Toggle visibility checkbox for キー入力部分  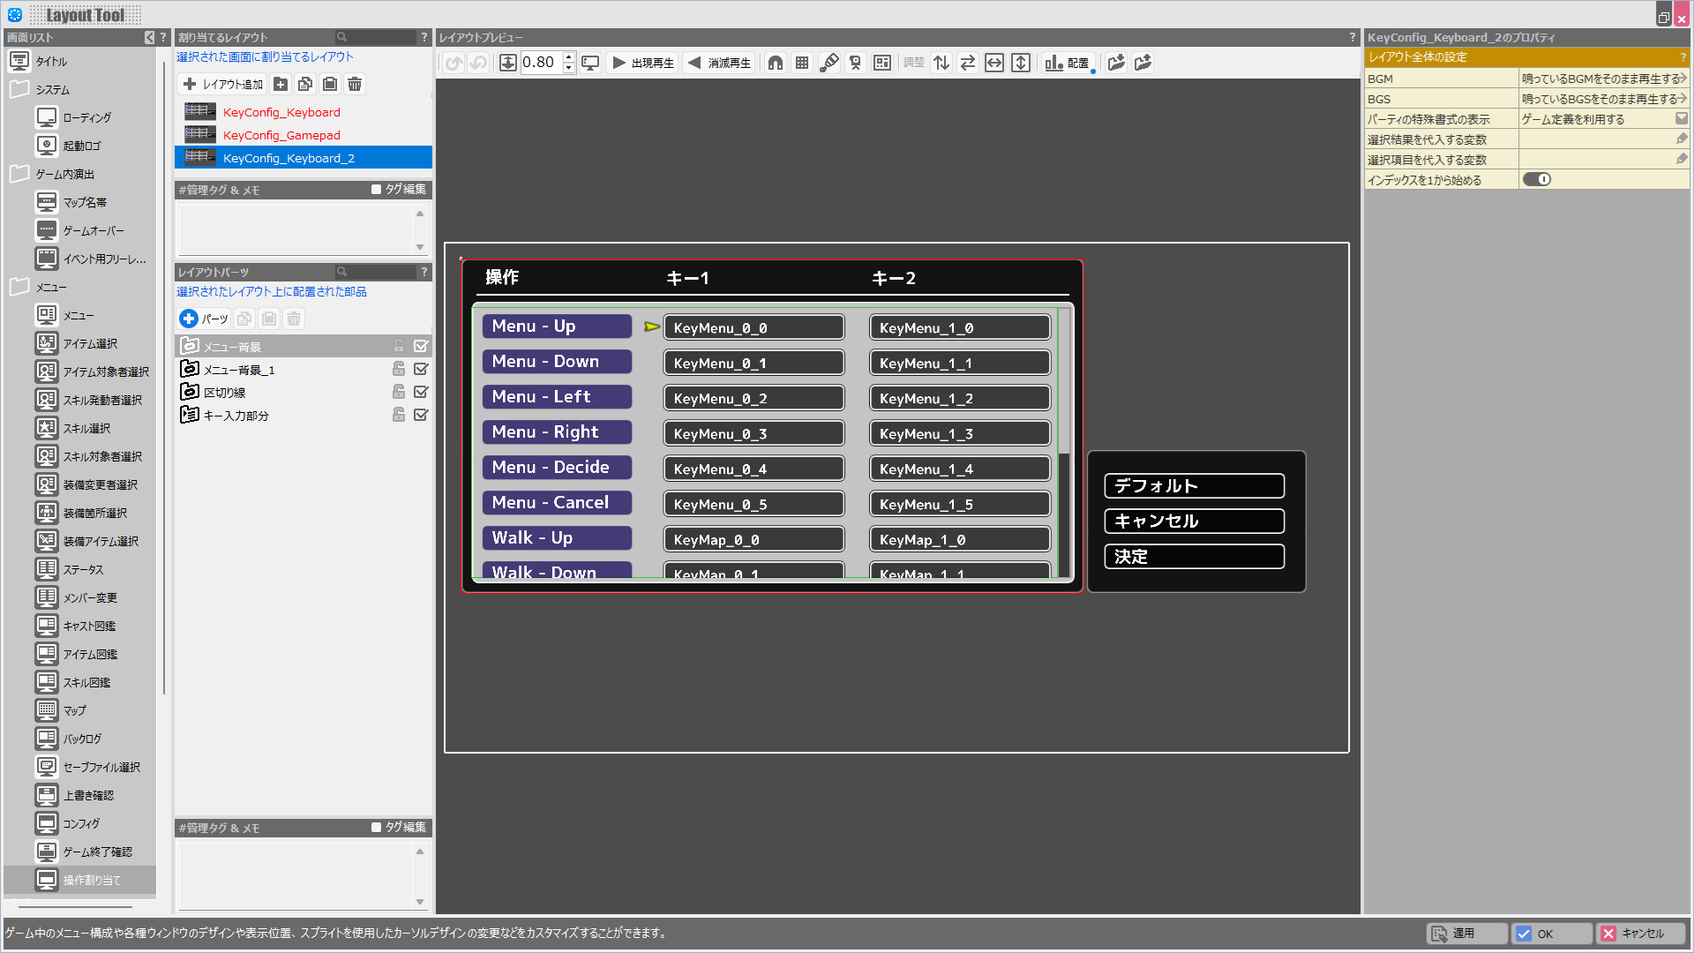[422, 415]
